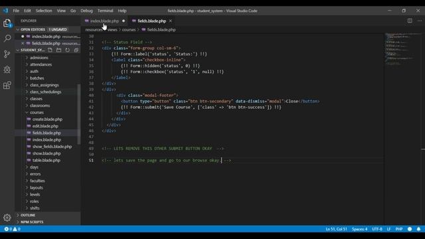Collapse the Open Editors section
The image size is (425, 239).
[48, 29]
